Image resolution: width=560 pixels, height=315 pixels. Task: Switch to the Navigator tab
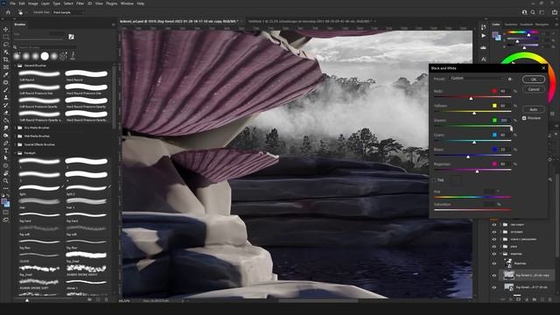pos(542,24)
